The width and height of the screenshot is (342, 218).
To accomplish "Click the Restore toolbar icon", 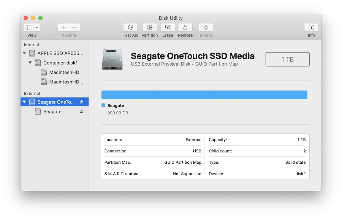I will [x=185, y=28].
